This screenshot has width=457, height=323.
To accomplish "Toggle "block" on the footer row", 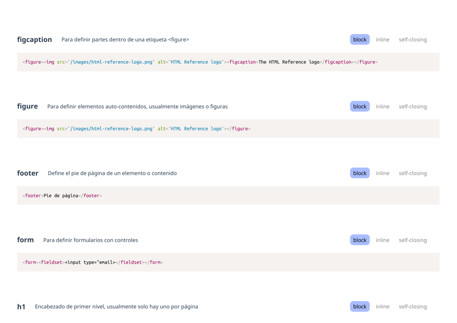I will (359, 173).
